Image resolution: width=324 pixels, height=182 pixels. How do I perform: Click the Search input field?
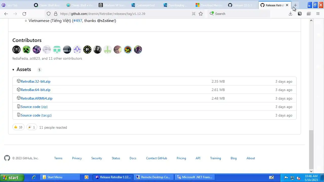(x=239, y=14)
